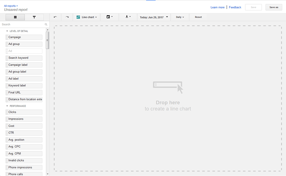286x176 pixels.
Task: Open the Learn more link
Action: point(217,7)
